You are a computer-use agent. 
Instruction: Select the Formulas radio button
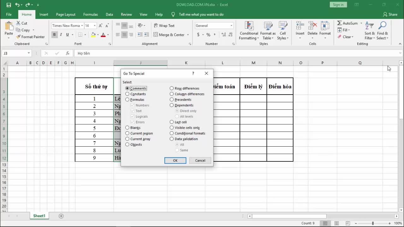coord(127,100)
